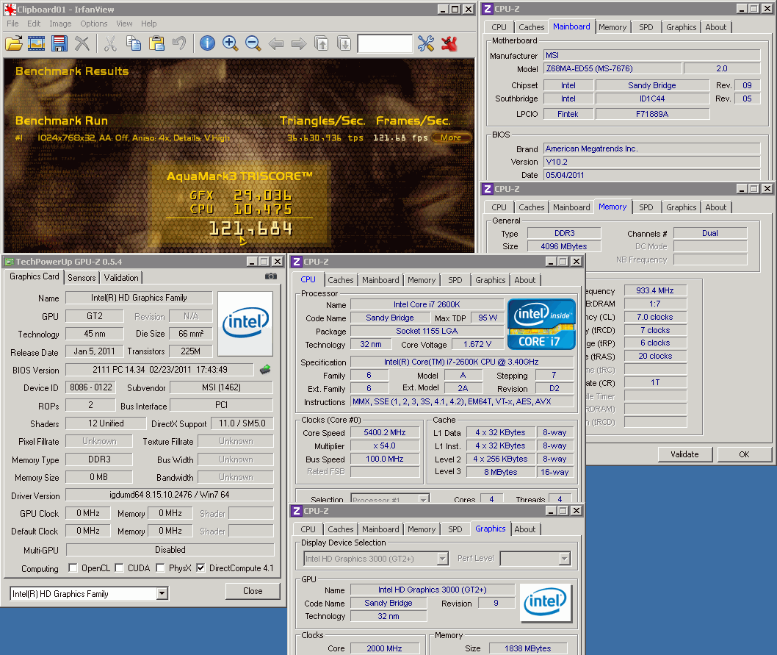Screen dimensions: 777x655
Task: Open Graphics tab in CPU-Z CPU window
Action: pyautogui.click(x=490, y=280)
